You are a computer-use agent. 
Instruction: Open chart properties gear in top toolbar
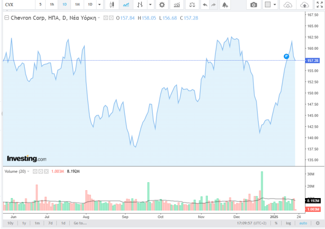(x=162, y=5)
